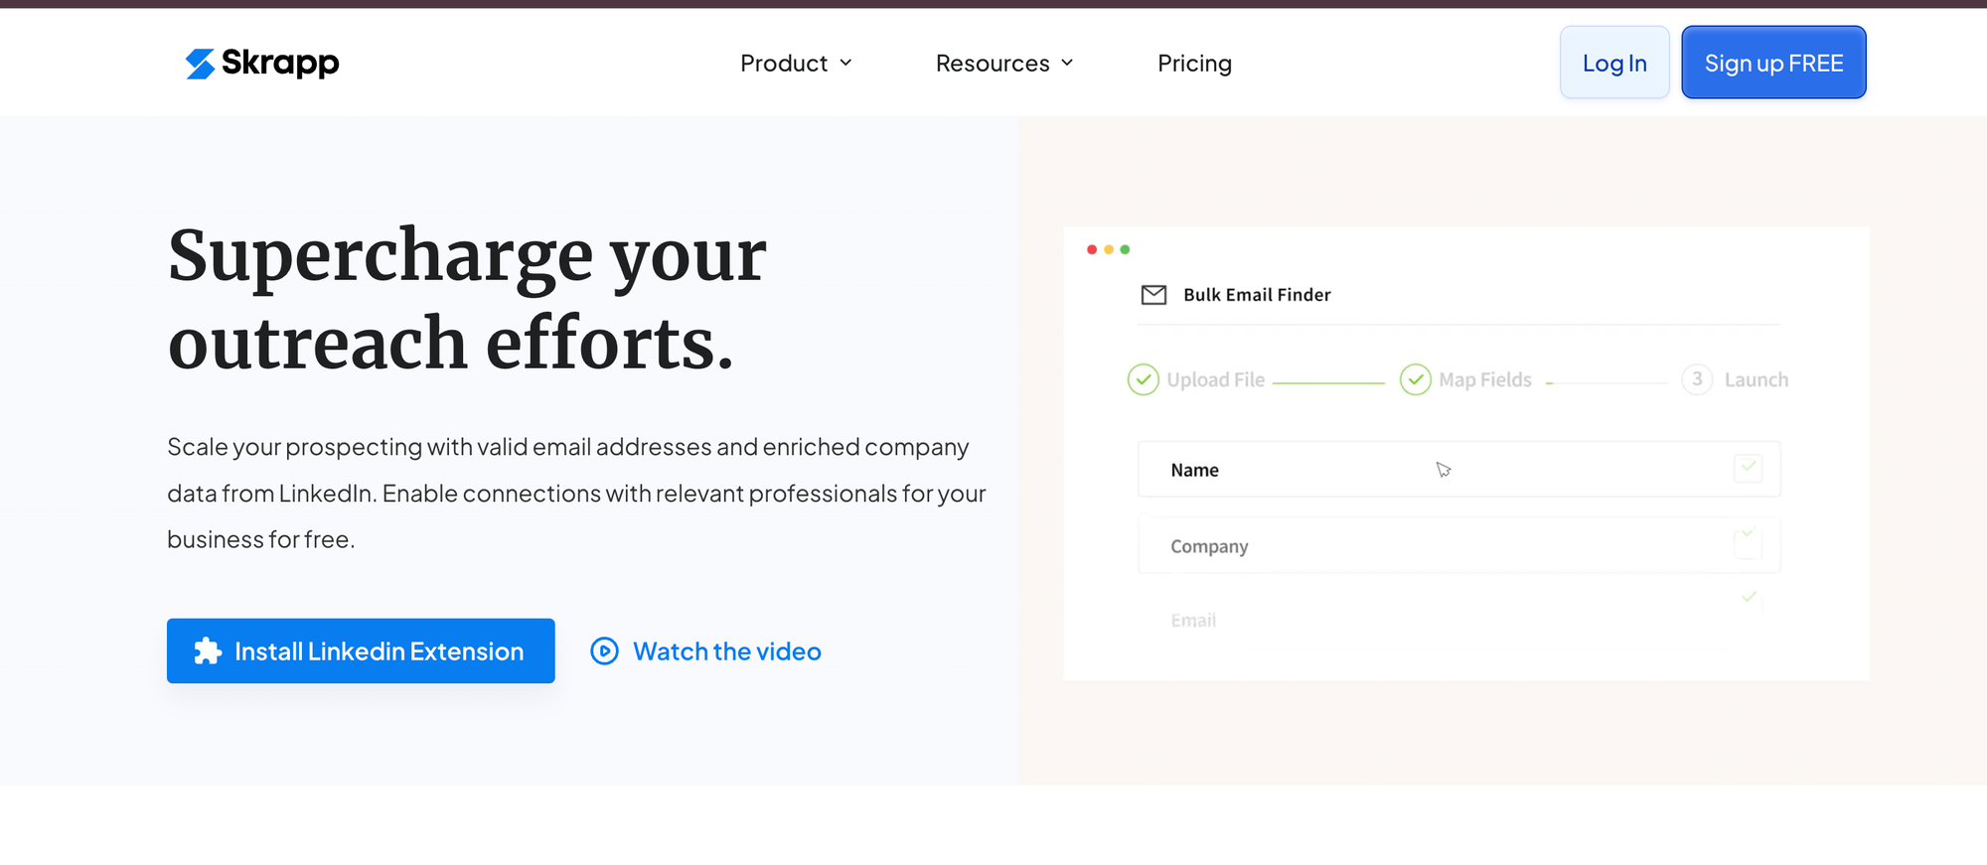
Task: Click the play circle icon
Action: pyautogui.click(x=604, y=651)
